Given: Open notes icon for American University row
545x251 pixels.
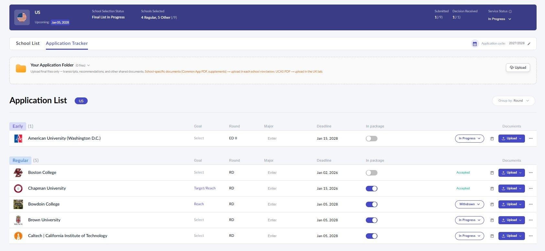Looking at the screenshot, I should tap(492, 138).
